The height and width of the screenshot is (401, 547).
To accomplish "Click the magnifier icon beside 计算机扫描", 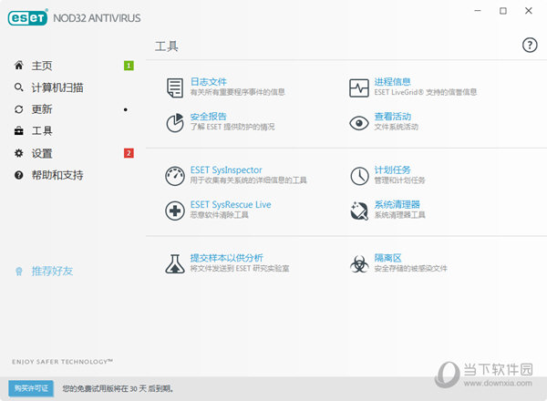I will coord(19,87).
